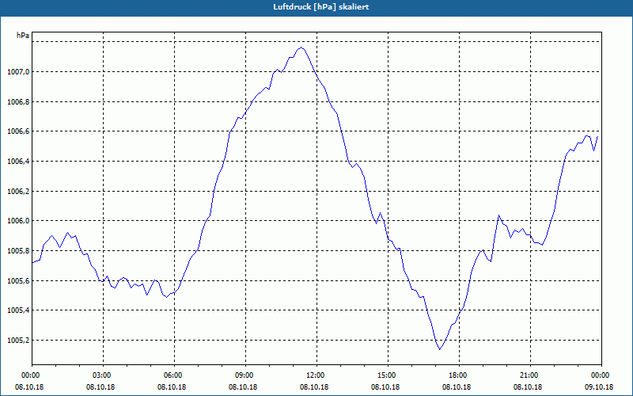This screenshot has height=396, width=633.
Task: Select the 1006,4 pressure axis label
Action: [18, 162]
